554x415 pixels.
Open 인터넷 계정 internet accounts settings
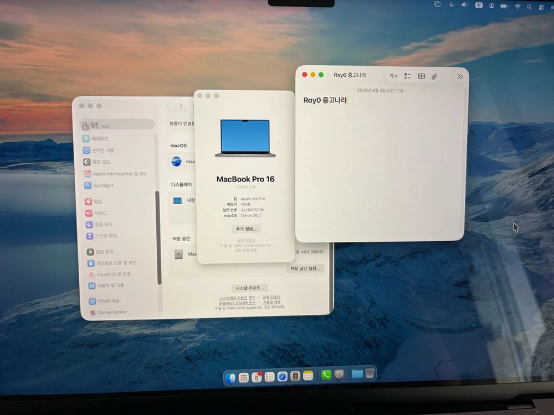pyautogui.click(x=104, y=301)
